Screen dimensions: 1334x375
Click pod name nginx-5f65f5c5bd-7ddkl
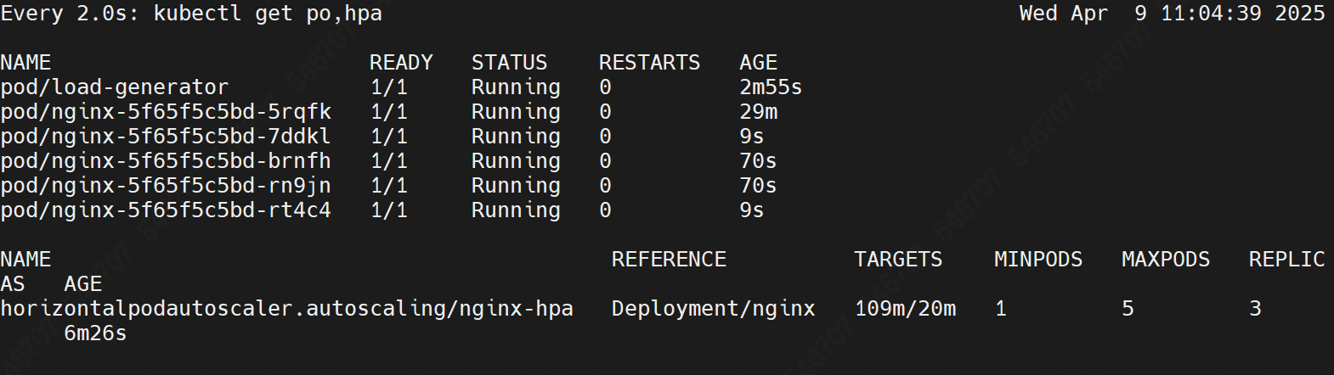click(x=166, y=137)
